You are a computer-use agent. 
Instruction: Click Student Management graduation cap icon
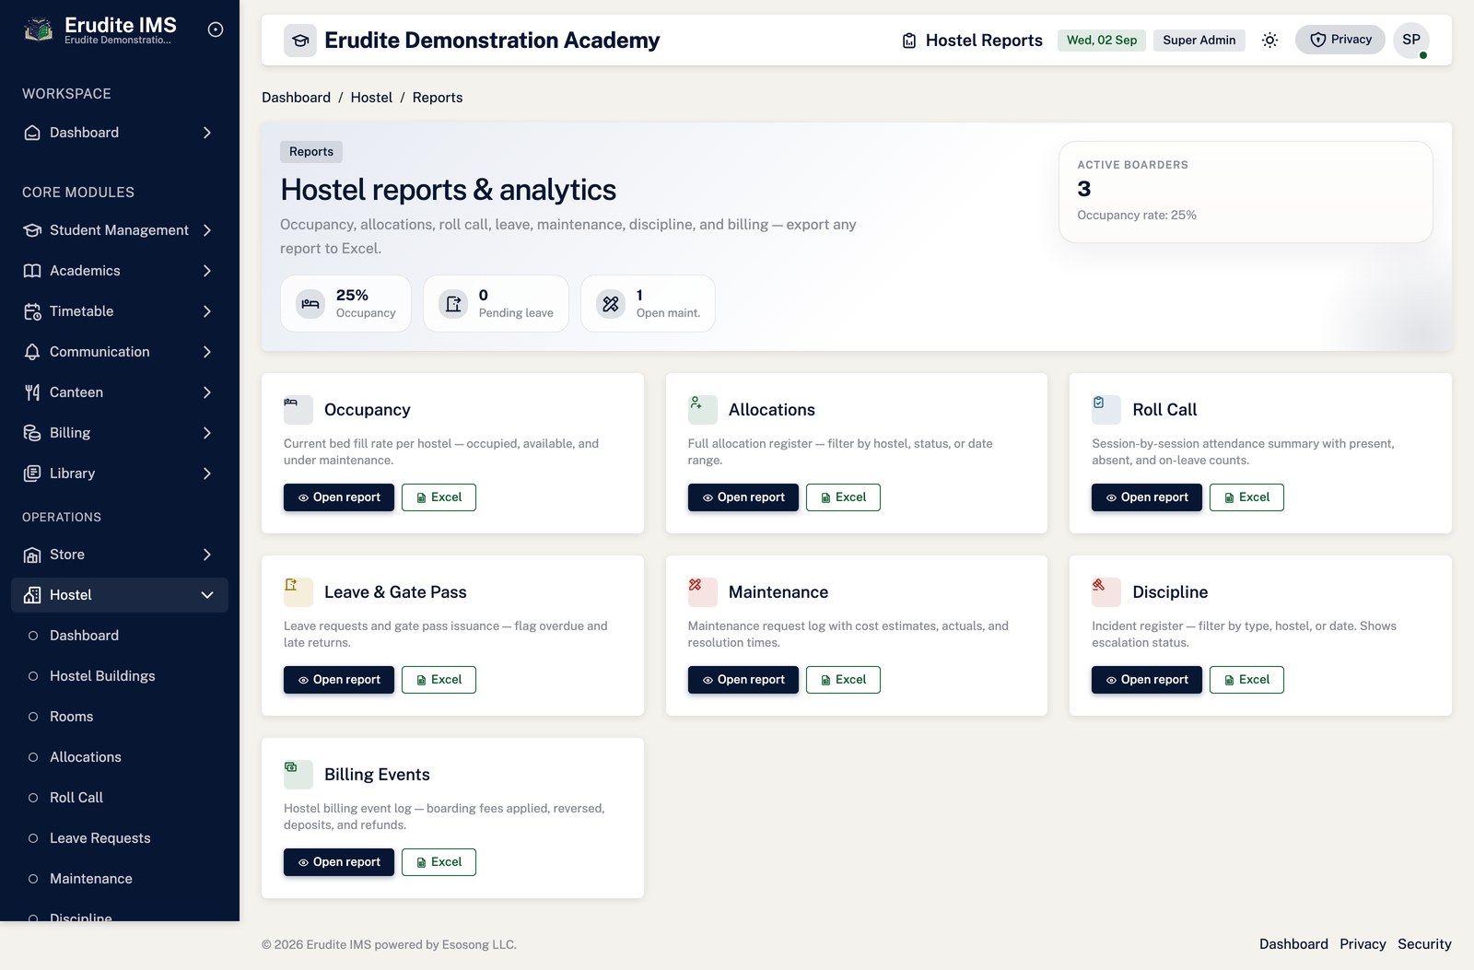[x=32, y=230]
